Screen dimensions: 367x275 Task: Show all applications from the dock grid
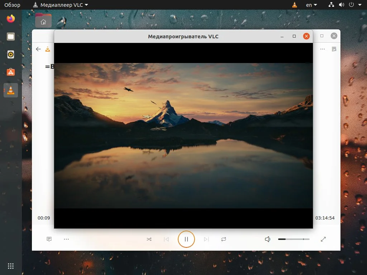click(x=10, y=266)
